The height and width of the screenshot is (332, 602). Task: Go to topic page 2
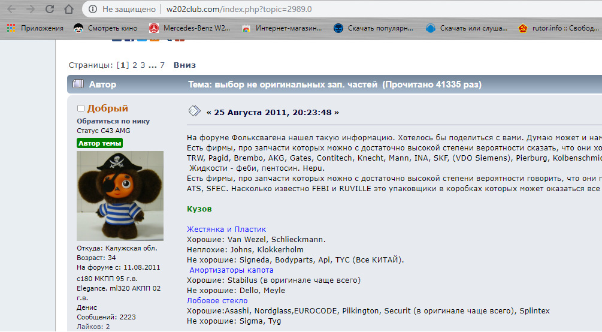135,65
